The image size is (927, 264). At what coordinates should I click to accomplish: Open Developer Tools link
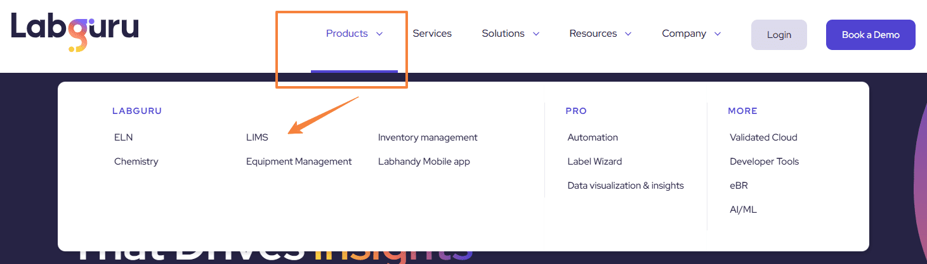(x=765, y=161)
